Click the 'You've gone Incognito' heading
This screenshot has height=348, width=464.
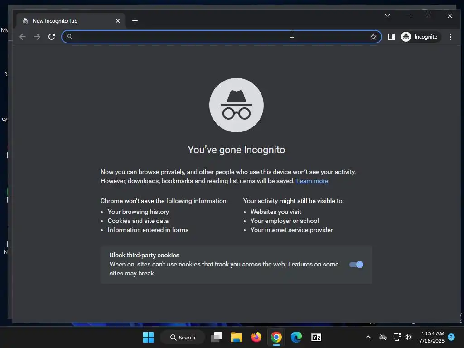point(237,150)
